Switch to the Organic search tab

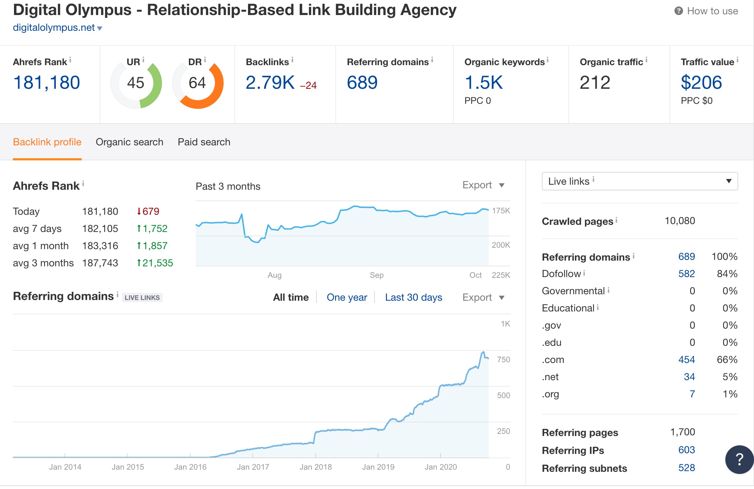coord(129,142)
